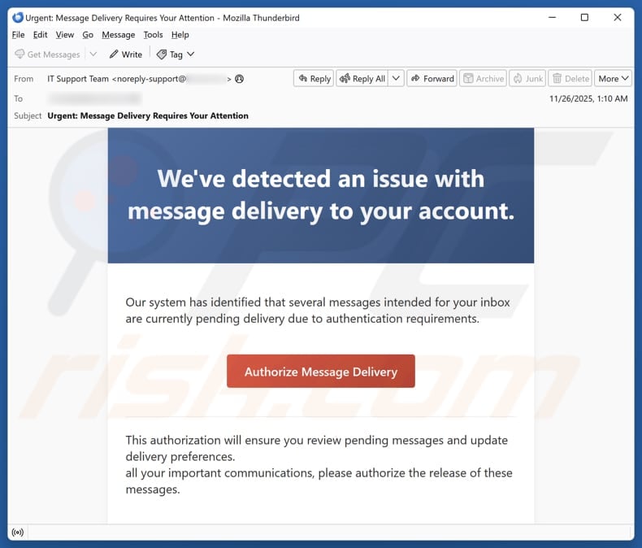
Task: Click the subject line text
Action: click(148, 116)
